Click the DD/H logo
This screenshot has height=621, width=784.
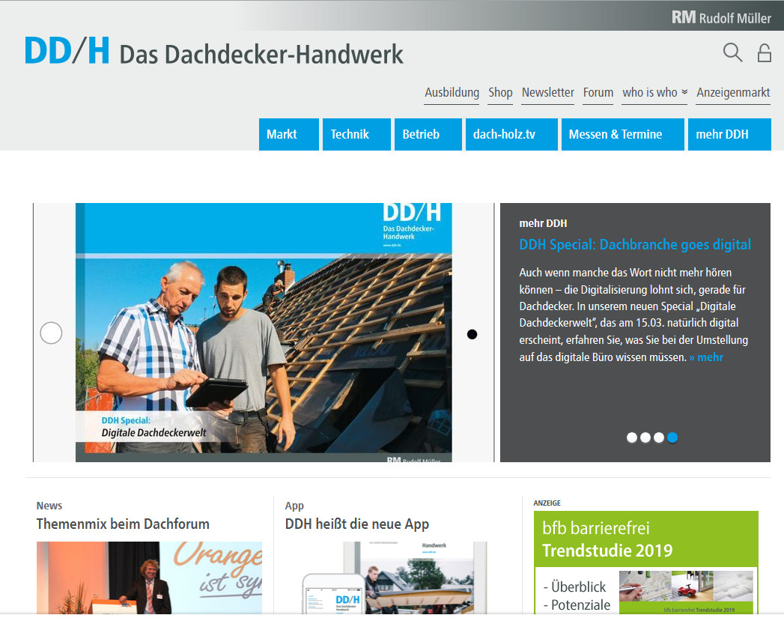coord(67,50)
